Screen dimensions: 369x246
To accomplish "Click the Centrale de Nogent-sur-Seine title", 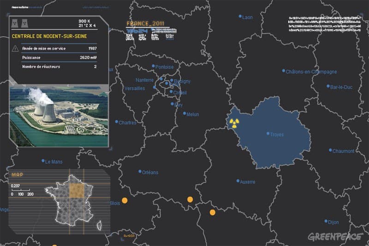I will 49,36.
